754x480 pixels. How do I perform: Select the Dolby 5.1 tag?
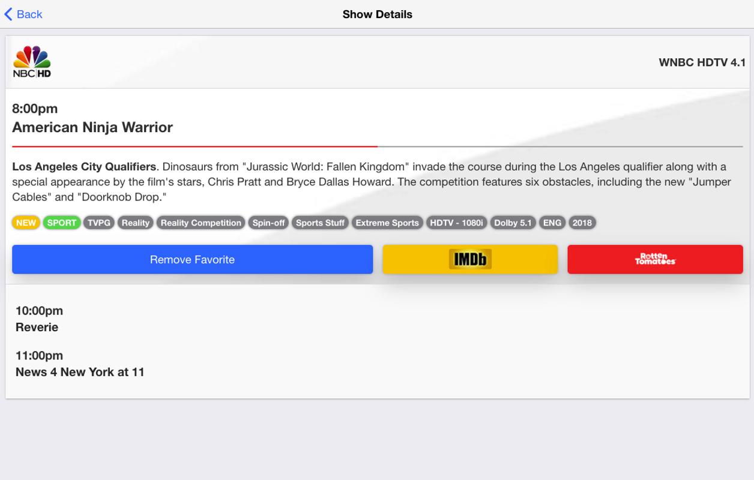pos(513,223)
